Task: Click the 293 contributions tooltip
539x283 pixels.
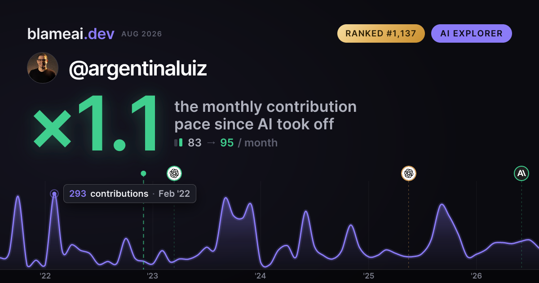Action: tap(130, 194)
